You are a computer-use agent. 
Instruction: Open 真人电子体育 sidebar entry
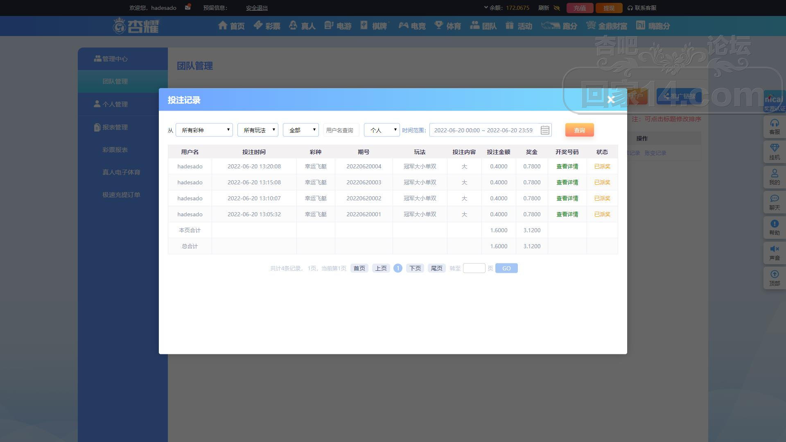pos(121,172)
